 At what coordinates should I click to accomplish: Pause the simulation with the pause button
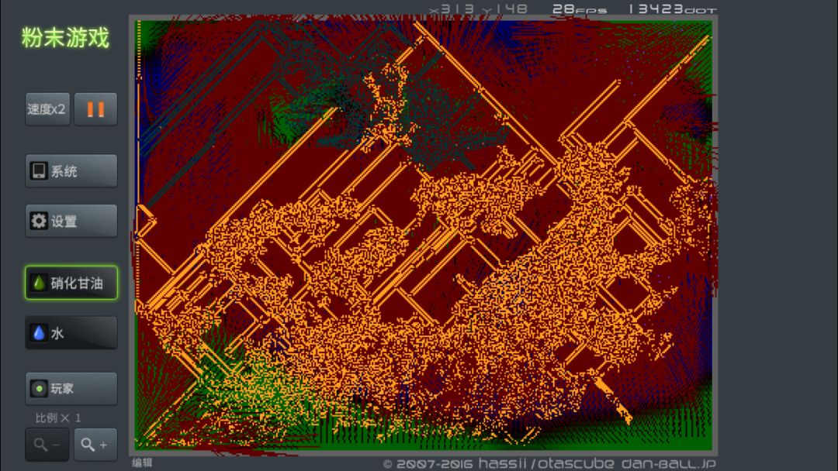pyautogui.click(x=95, y=109)
